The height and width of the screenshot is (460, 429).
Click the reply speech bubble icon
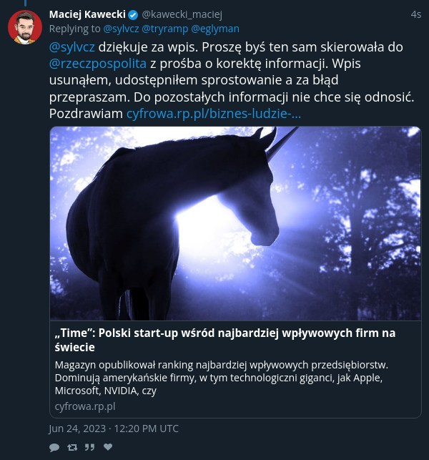[x=54, y=447]
